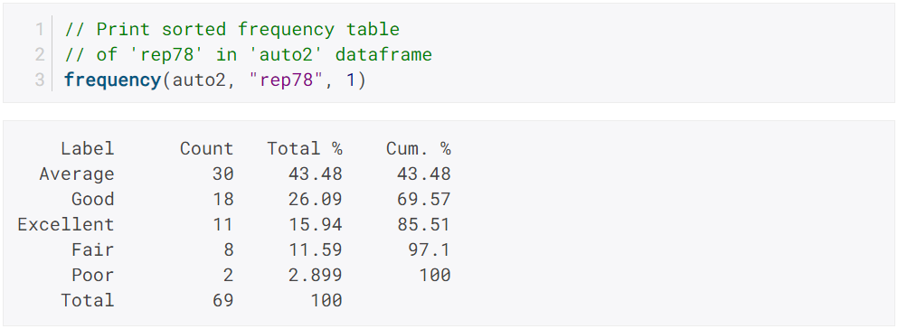898x329 pixels.
Task: Select the Fair row label
Action: (93, 249)
